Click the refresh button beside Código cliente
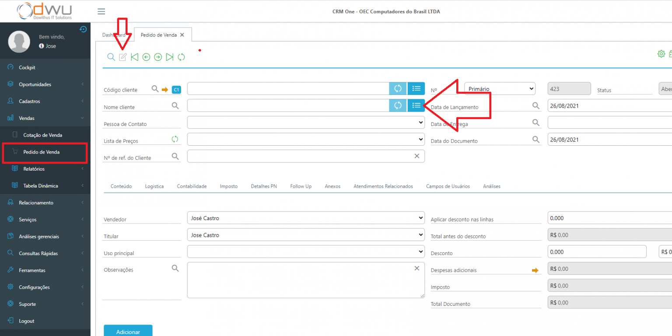The image size is (672, 336). 398,88
